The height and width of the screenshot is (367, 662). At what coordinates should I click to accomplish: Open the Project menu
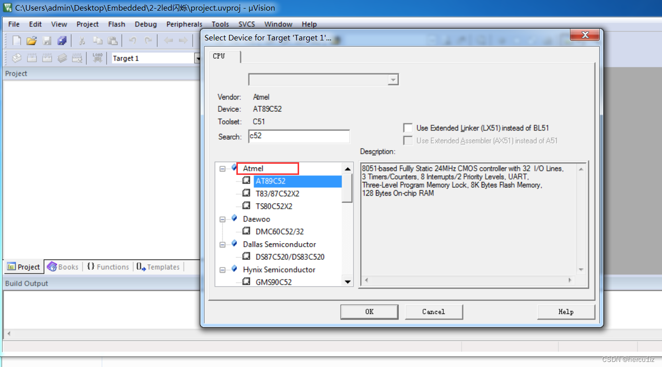click(88, 24)
